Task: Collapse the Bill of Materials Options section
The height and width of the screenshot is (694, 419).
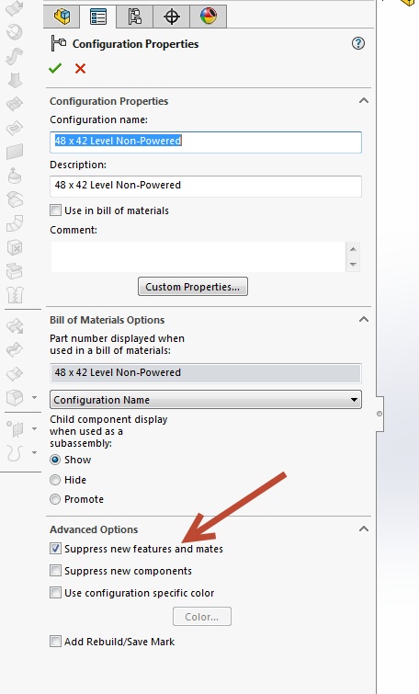Action: pos(364,319)
